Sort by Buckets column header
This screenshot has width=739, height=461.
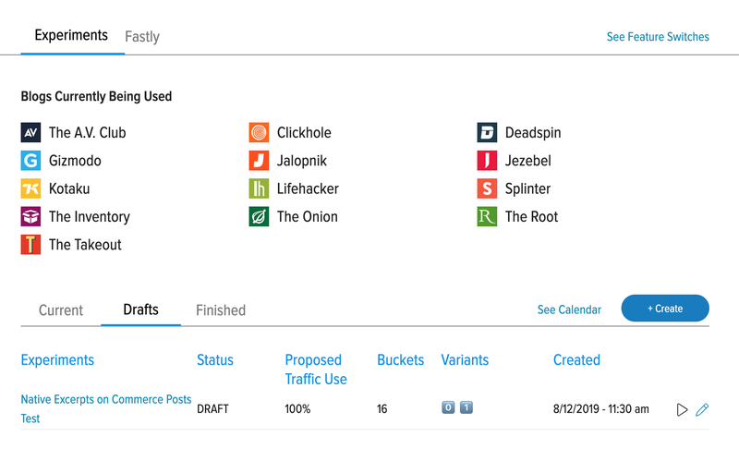[x=401, y=360]
